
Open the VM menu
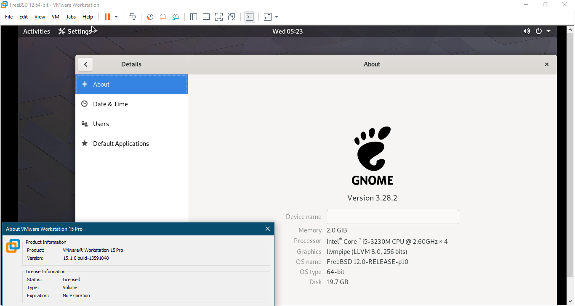[56, 17]
